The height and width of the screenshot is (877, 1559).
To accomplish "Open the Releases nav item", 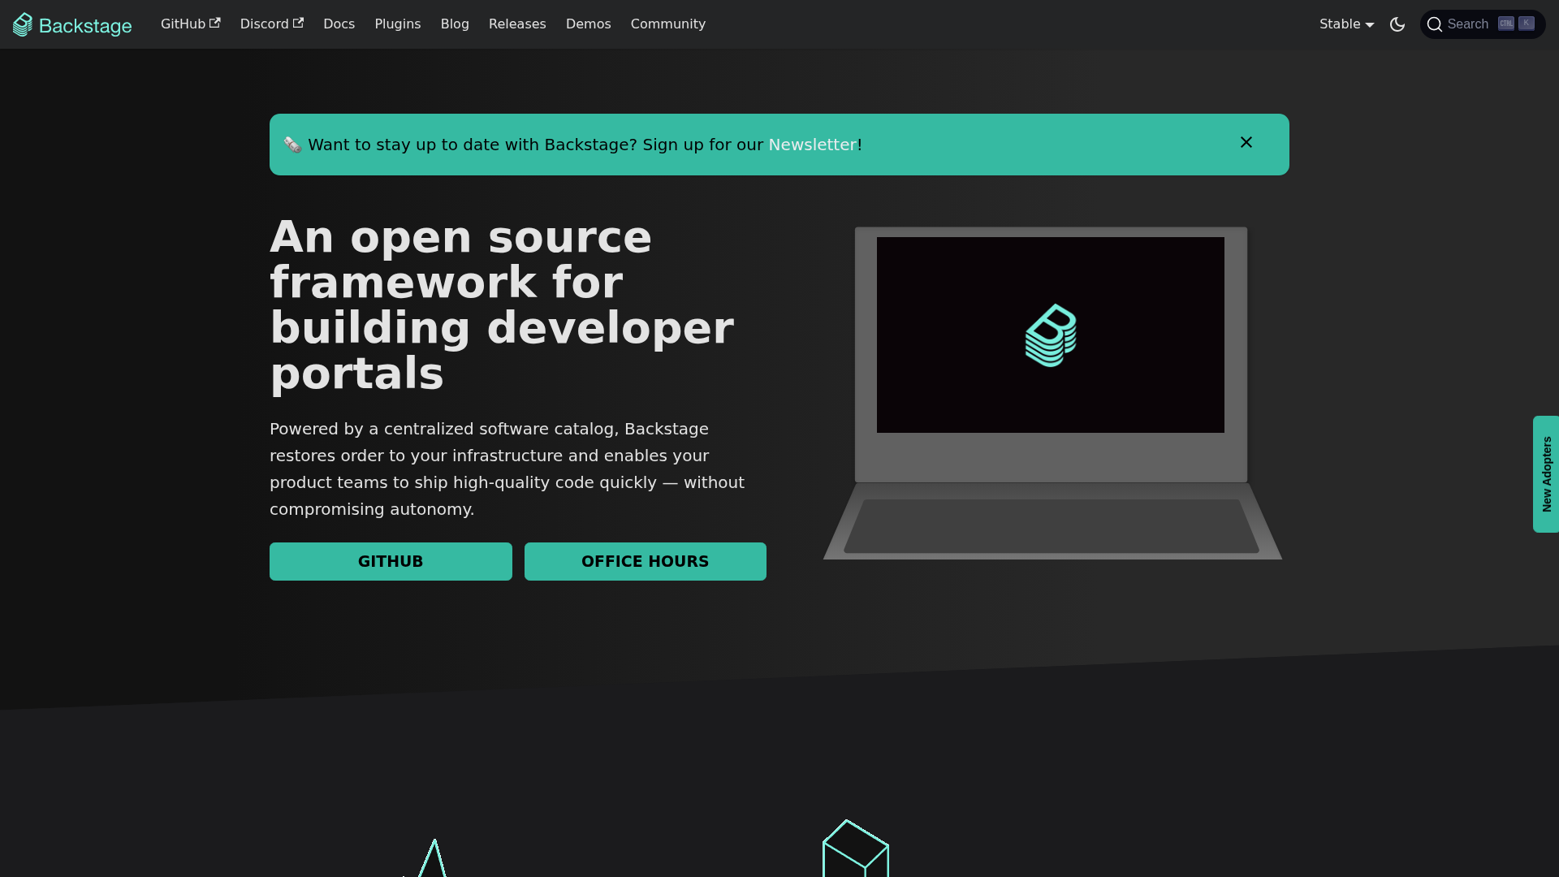I will pyautogui.click(x=517, y=24).
